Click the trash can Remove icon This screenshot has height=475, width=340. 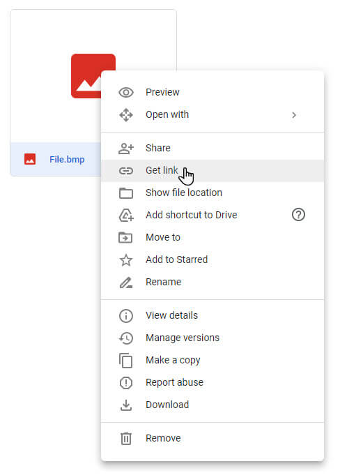coord(126,438)
